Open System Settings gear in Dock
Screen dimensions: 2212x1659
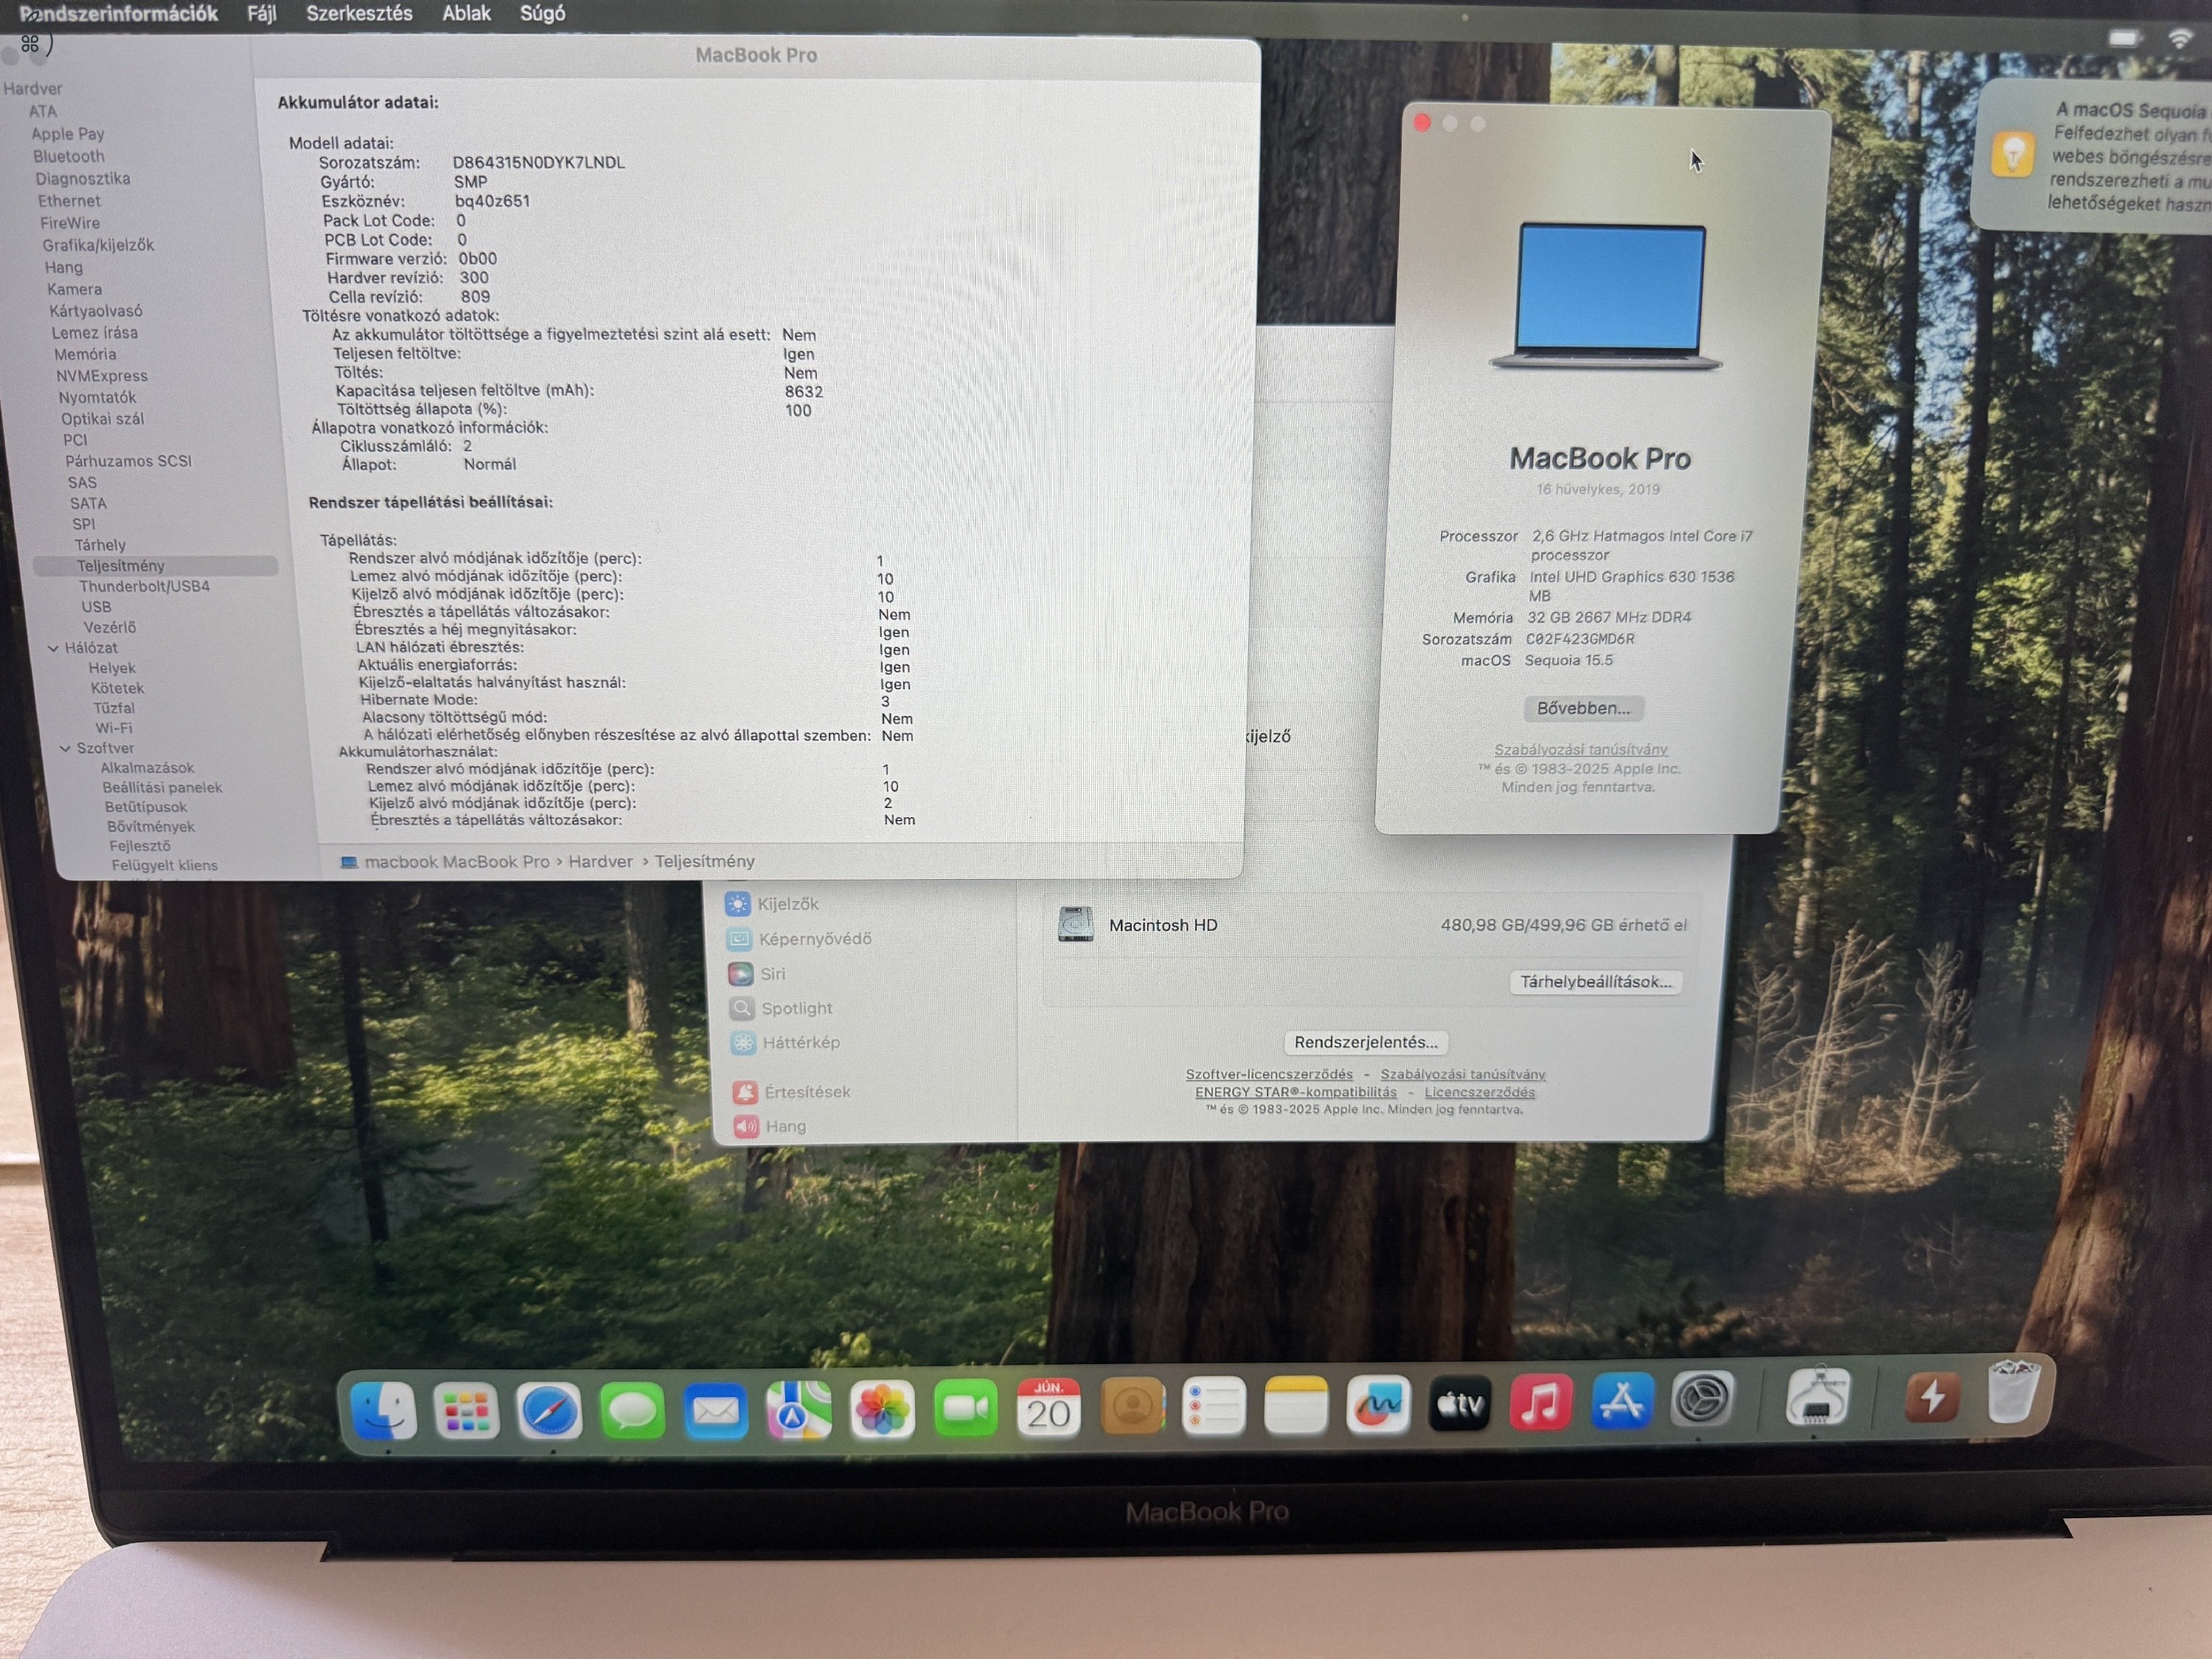(1702, 1399)
